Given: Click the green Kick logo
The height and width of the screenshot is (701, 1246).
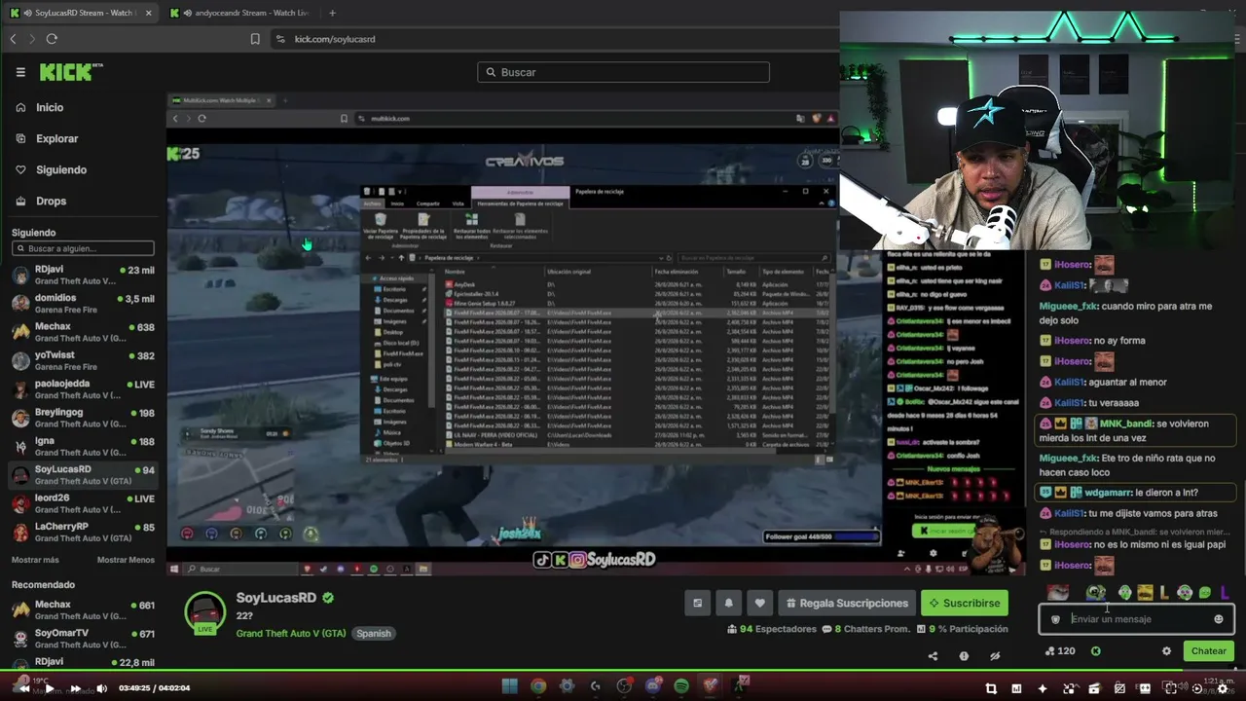Looking at the screenshot, I should click(68, 72).
